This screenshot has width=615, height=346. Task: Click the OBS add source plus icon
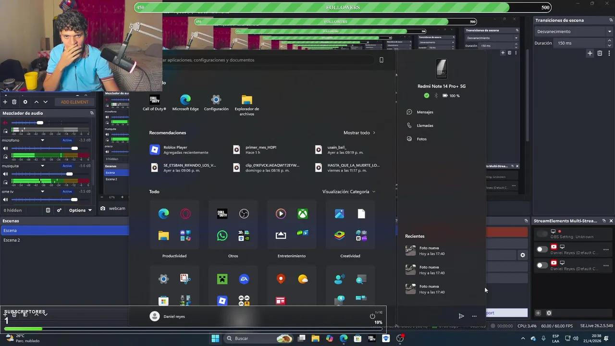pos(5,102)
